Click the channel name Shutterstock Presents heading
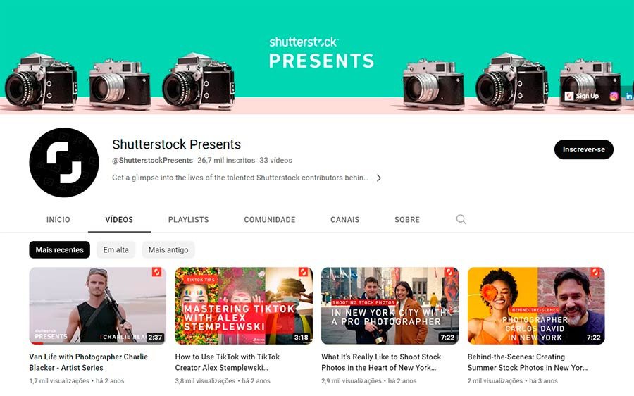The height and width of the screenshot is (396, 634). coord(176,144)
